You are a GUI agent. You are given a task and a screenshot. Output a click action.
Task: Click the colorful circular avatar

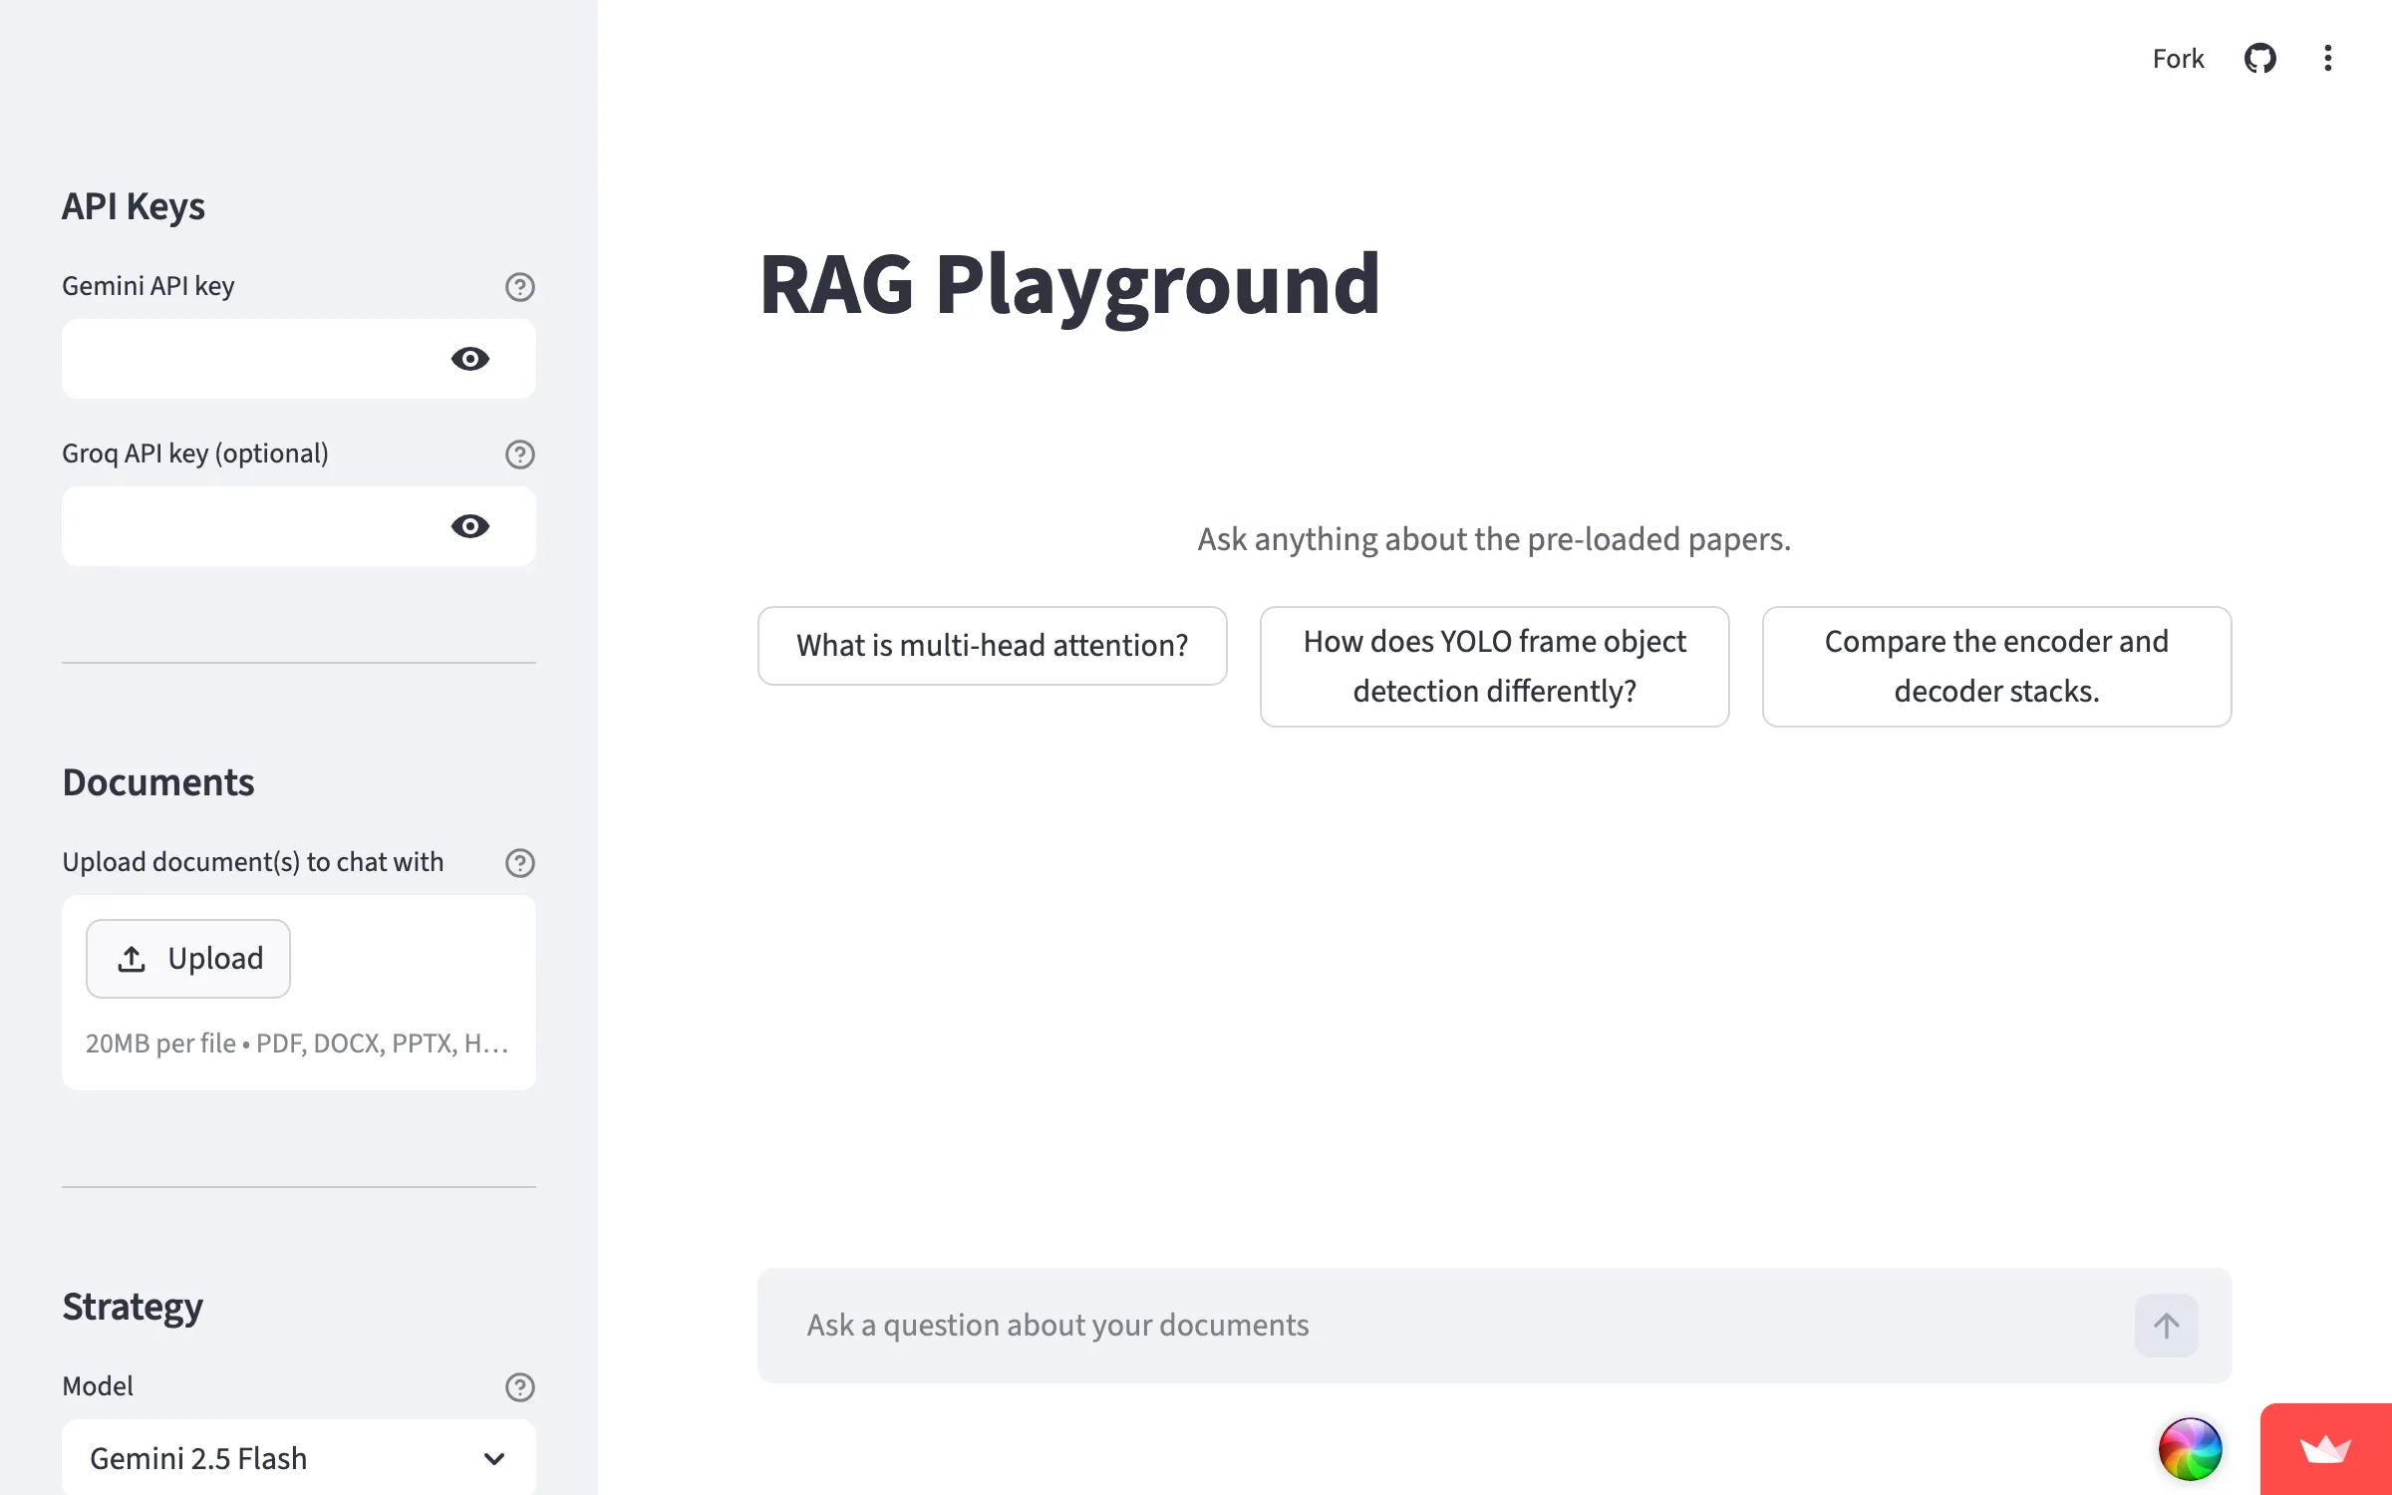click(2190, 1449)
